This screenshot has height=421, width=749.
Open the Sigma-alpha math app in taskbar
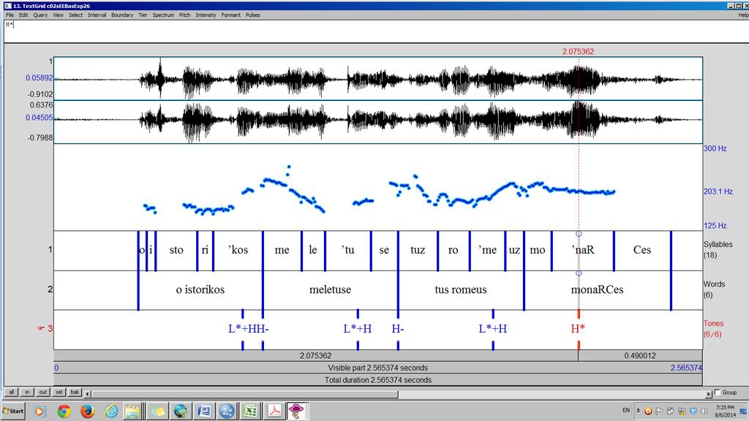[227, 411]
